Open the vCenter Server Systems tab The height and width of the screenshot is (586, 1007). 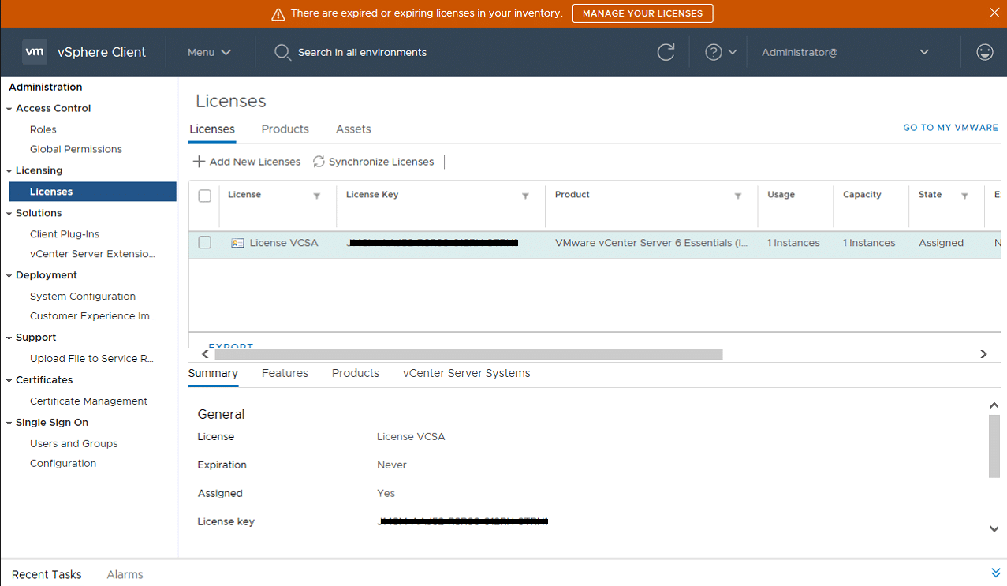pos(467,373)
